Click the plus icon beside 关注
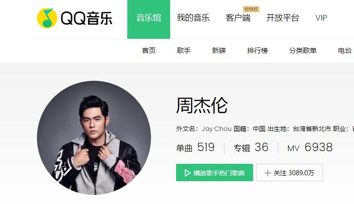 click(x=267, y=173)
